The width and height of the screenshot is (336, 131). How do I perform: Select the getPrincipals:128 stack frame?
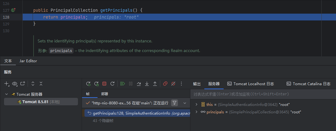point(137,113)
